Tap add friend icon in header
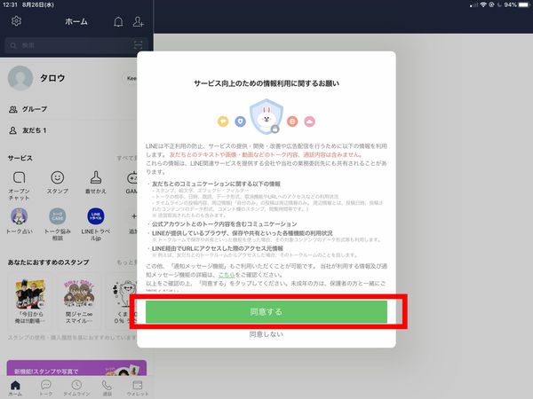Viewport: 533px width, 399px height. point(138,22)
